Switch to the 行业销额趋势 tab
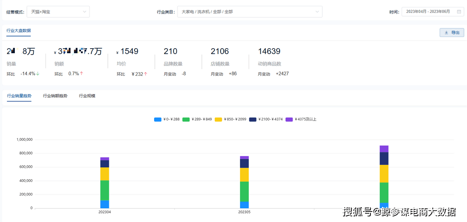The width and height of the screenshot is (467, 222). (x=55, y=96)
